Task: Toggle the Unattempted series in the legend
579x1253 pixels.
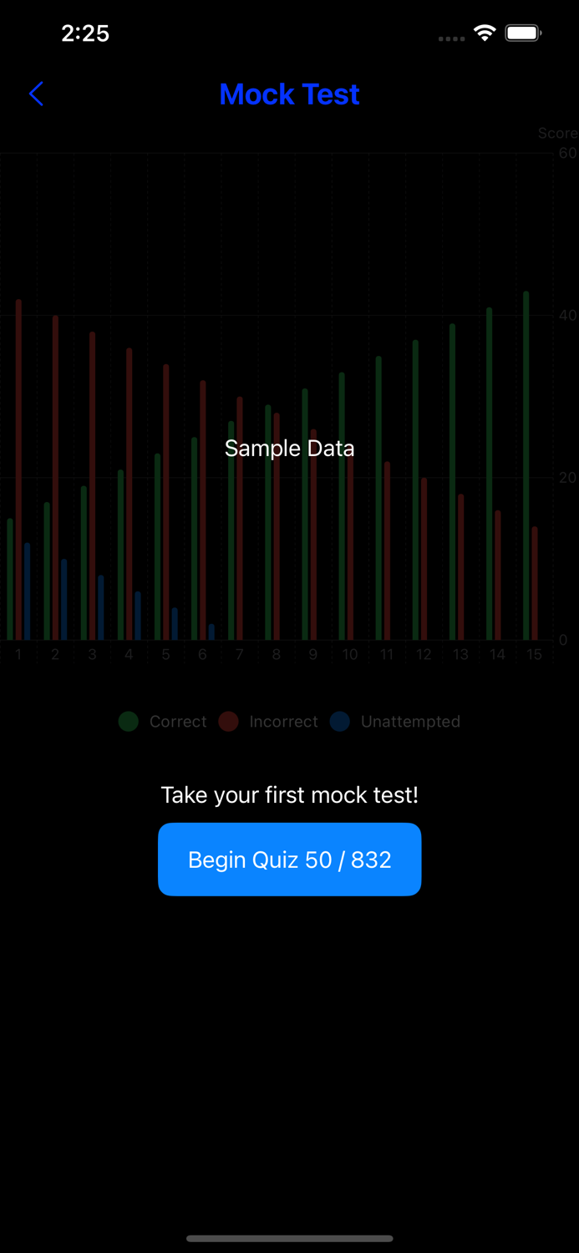Action: 395,722
